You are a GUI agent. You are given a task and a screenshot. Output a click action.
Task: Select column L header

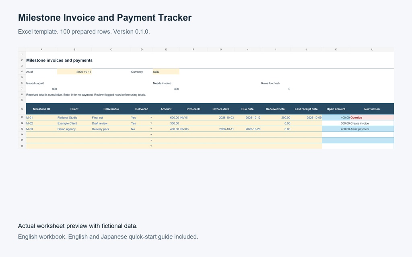(x=372, y=49)
